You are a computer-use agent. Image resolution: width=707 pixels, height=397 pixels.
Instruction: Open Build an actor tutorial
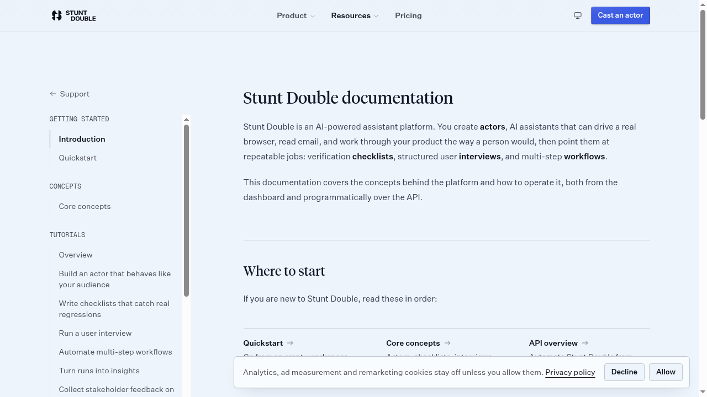click(x=115, y=279)
